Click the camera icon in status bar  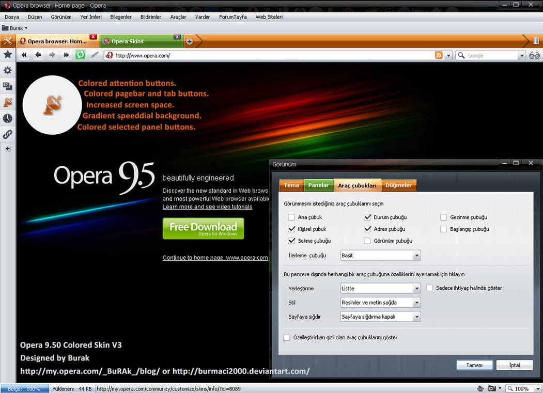point(492,388)
